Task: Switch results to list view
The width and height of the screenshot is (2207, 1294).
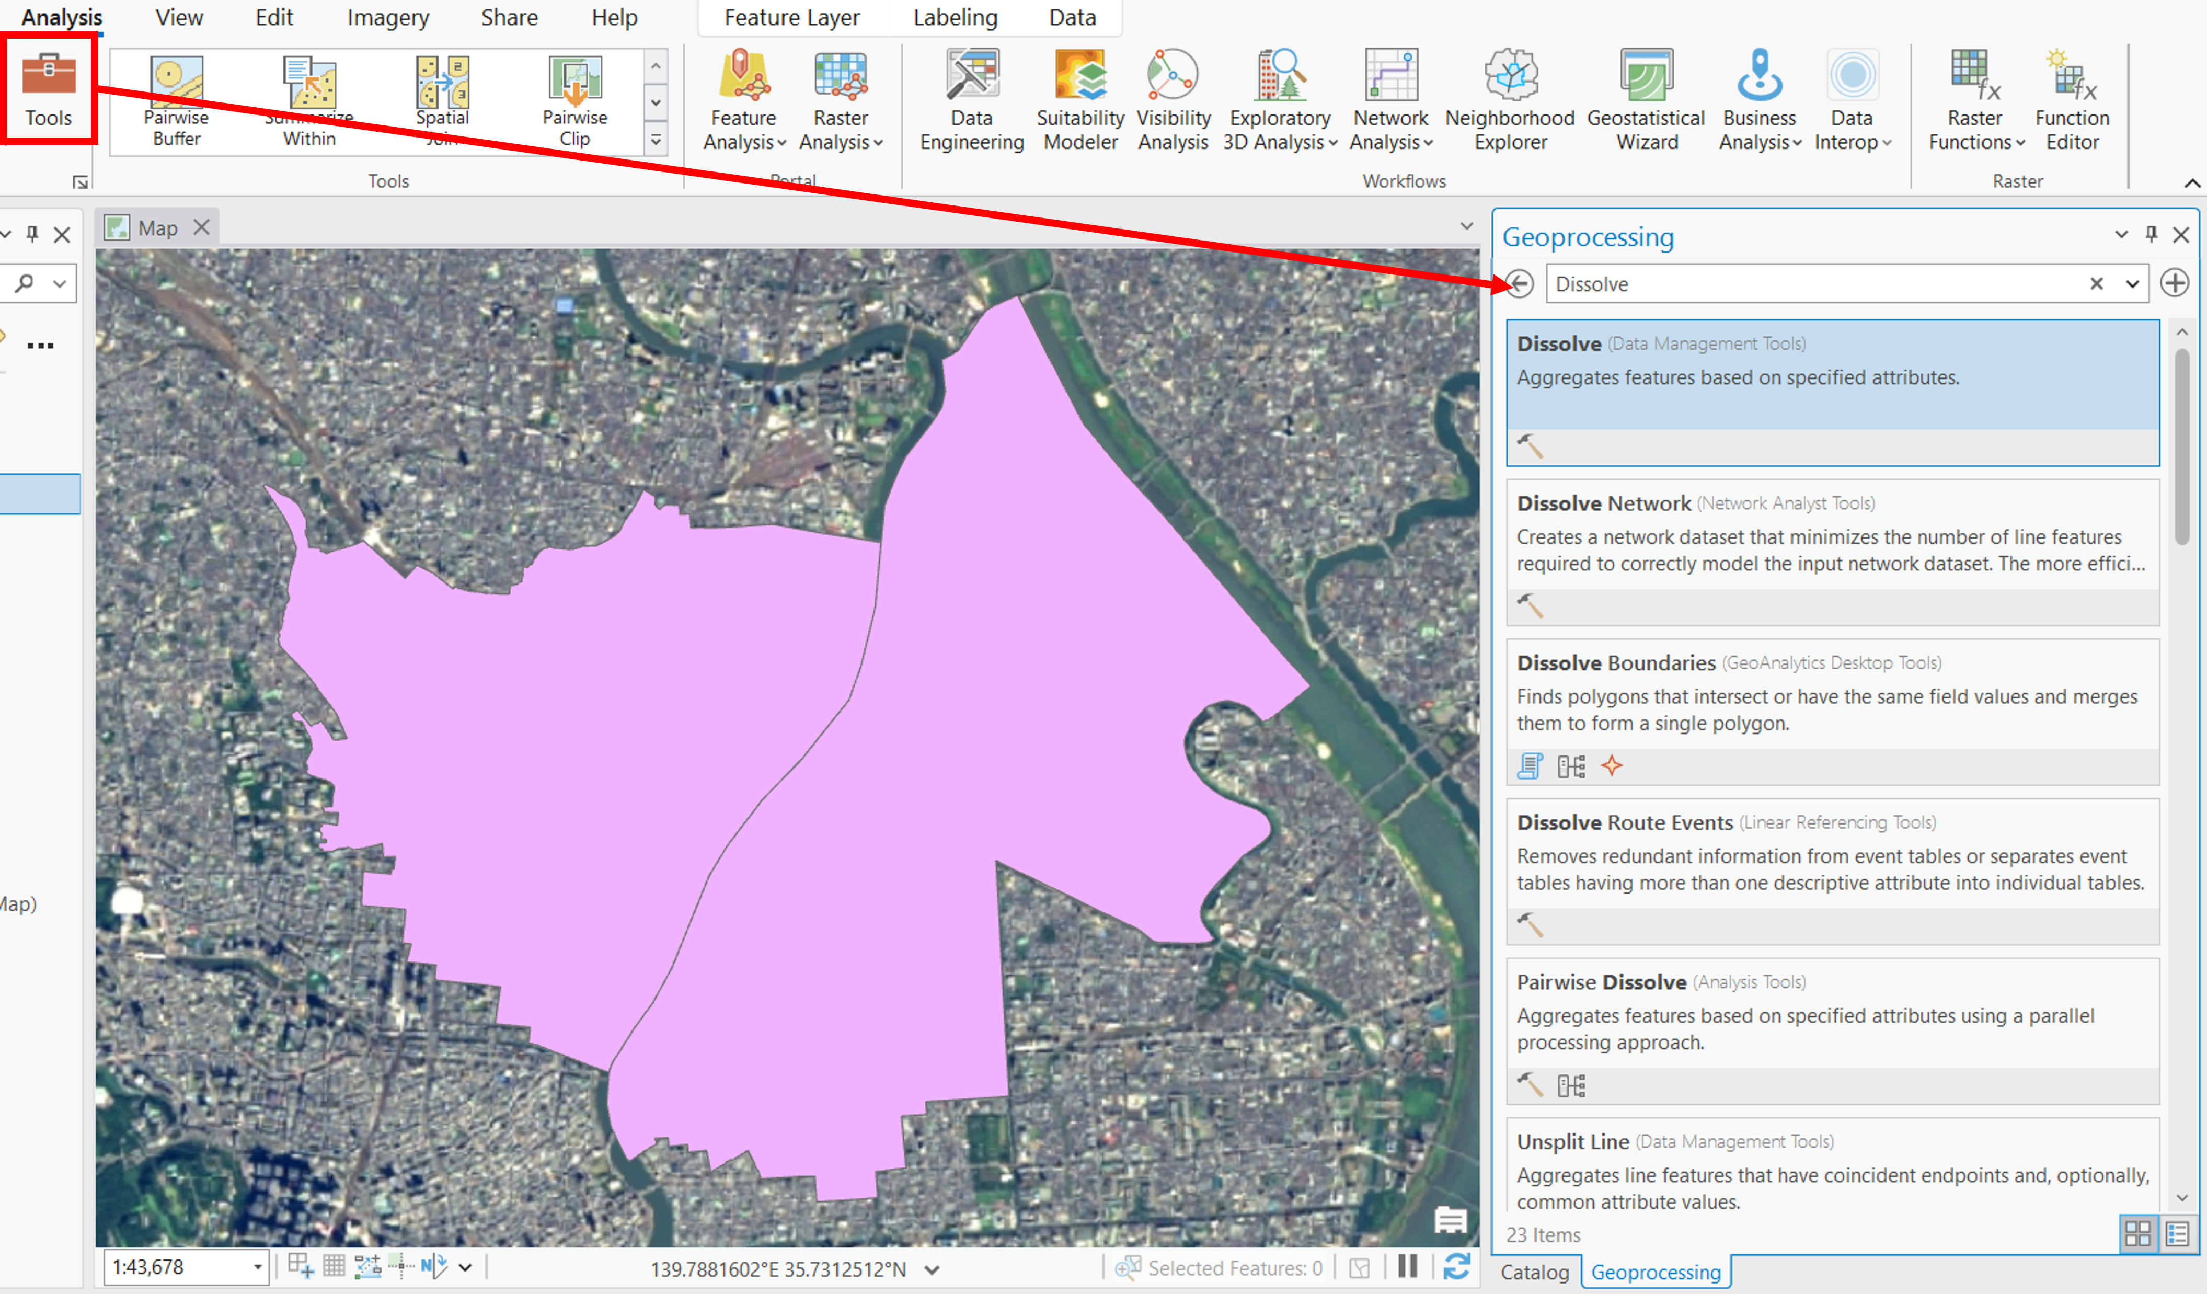Action: click(x=2177, y=1234)
